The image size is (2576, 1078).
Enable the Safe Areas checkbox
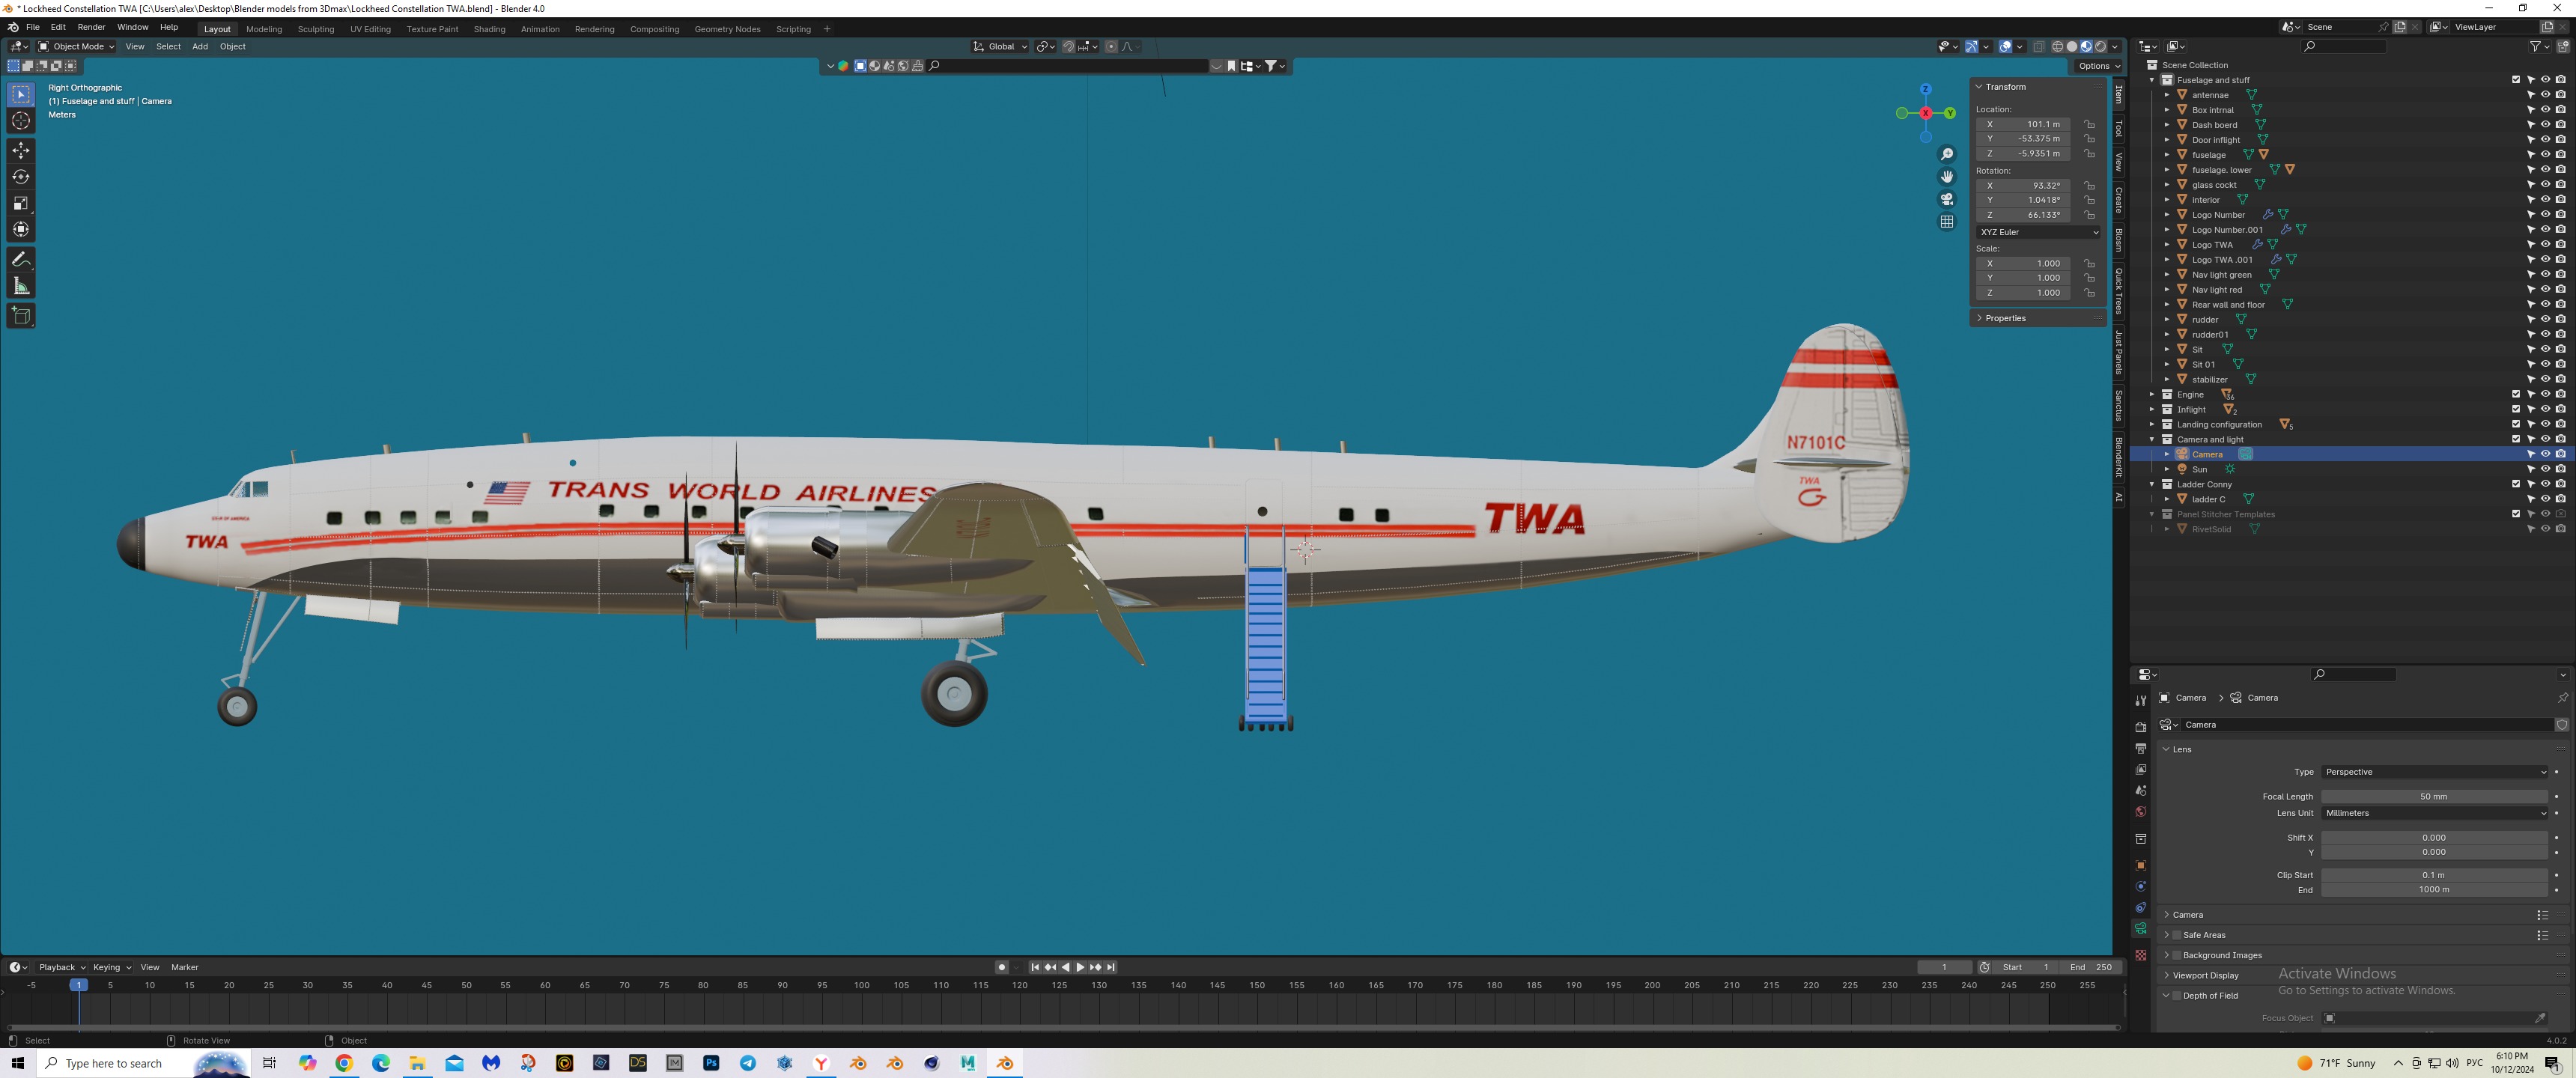coord(2177,935)
